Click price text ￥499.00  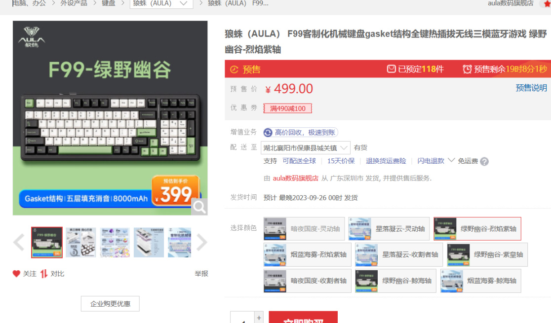[289, 89]
